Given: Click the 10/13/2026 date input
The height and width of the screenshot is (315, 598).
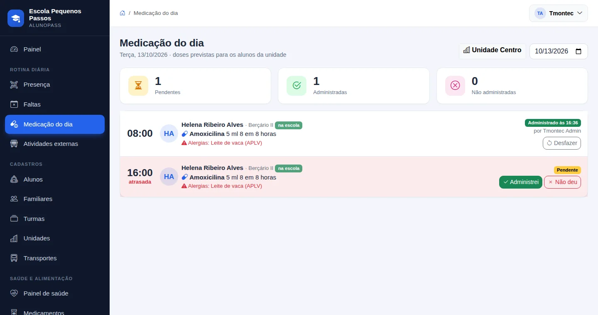Looking at the screenshot, I should point(559,51).
